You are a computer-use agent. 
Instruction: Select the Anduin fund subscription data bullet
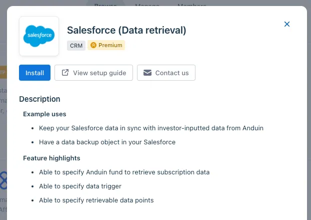pyautogui.click(x=124, y=172)
